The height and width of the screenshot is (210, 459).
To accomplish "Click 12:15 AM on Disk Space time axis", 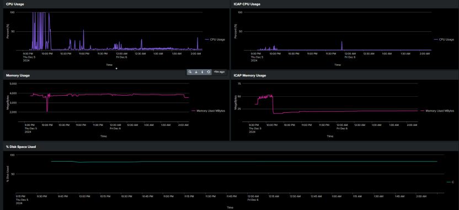I will 274,197.
